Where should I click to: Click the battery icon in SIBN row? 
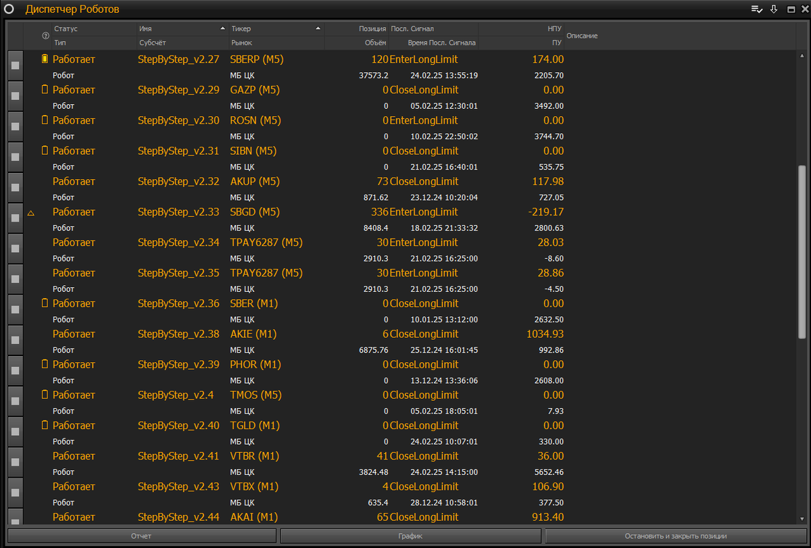tap(45, 150)
